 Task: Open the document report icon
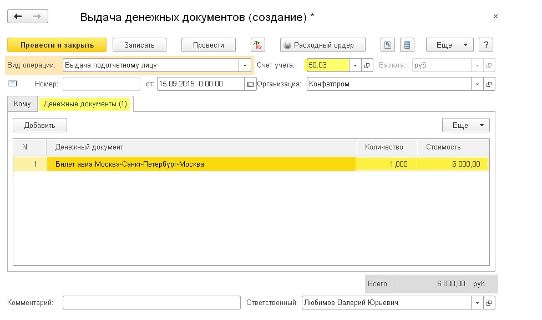[x=387, y=45]
